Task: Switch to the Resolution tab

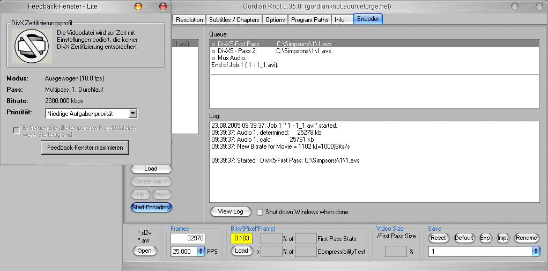Action: pyautogui.click(x=189, y=20)
